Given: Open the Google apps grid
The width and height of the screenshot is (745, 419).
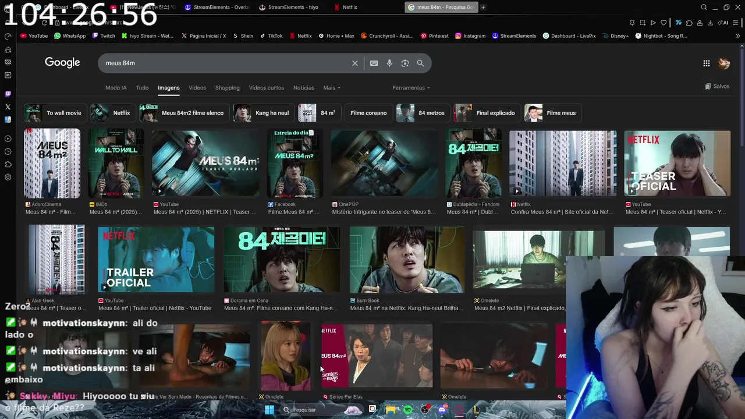Looking at the screenshot, I should click(x=706, y=63).
